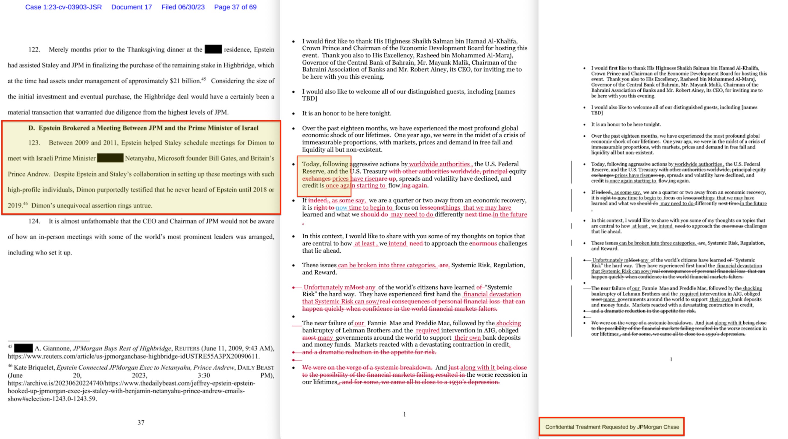Click the Document 17 header text
788x439 pixels.
132,7
